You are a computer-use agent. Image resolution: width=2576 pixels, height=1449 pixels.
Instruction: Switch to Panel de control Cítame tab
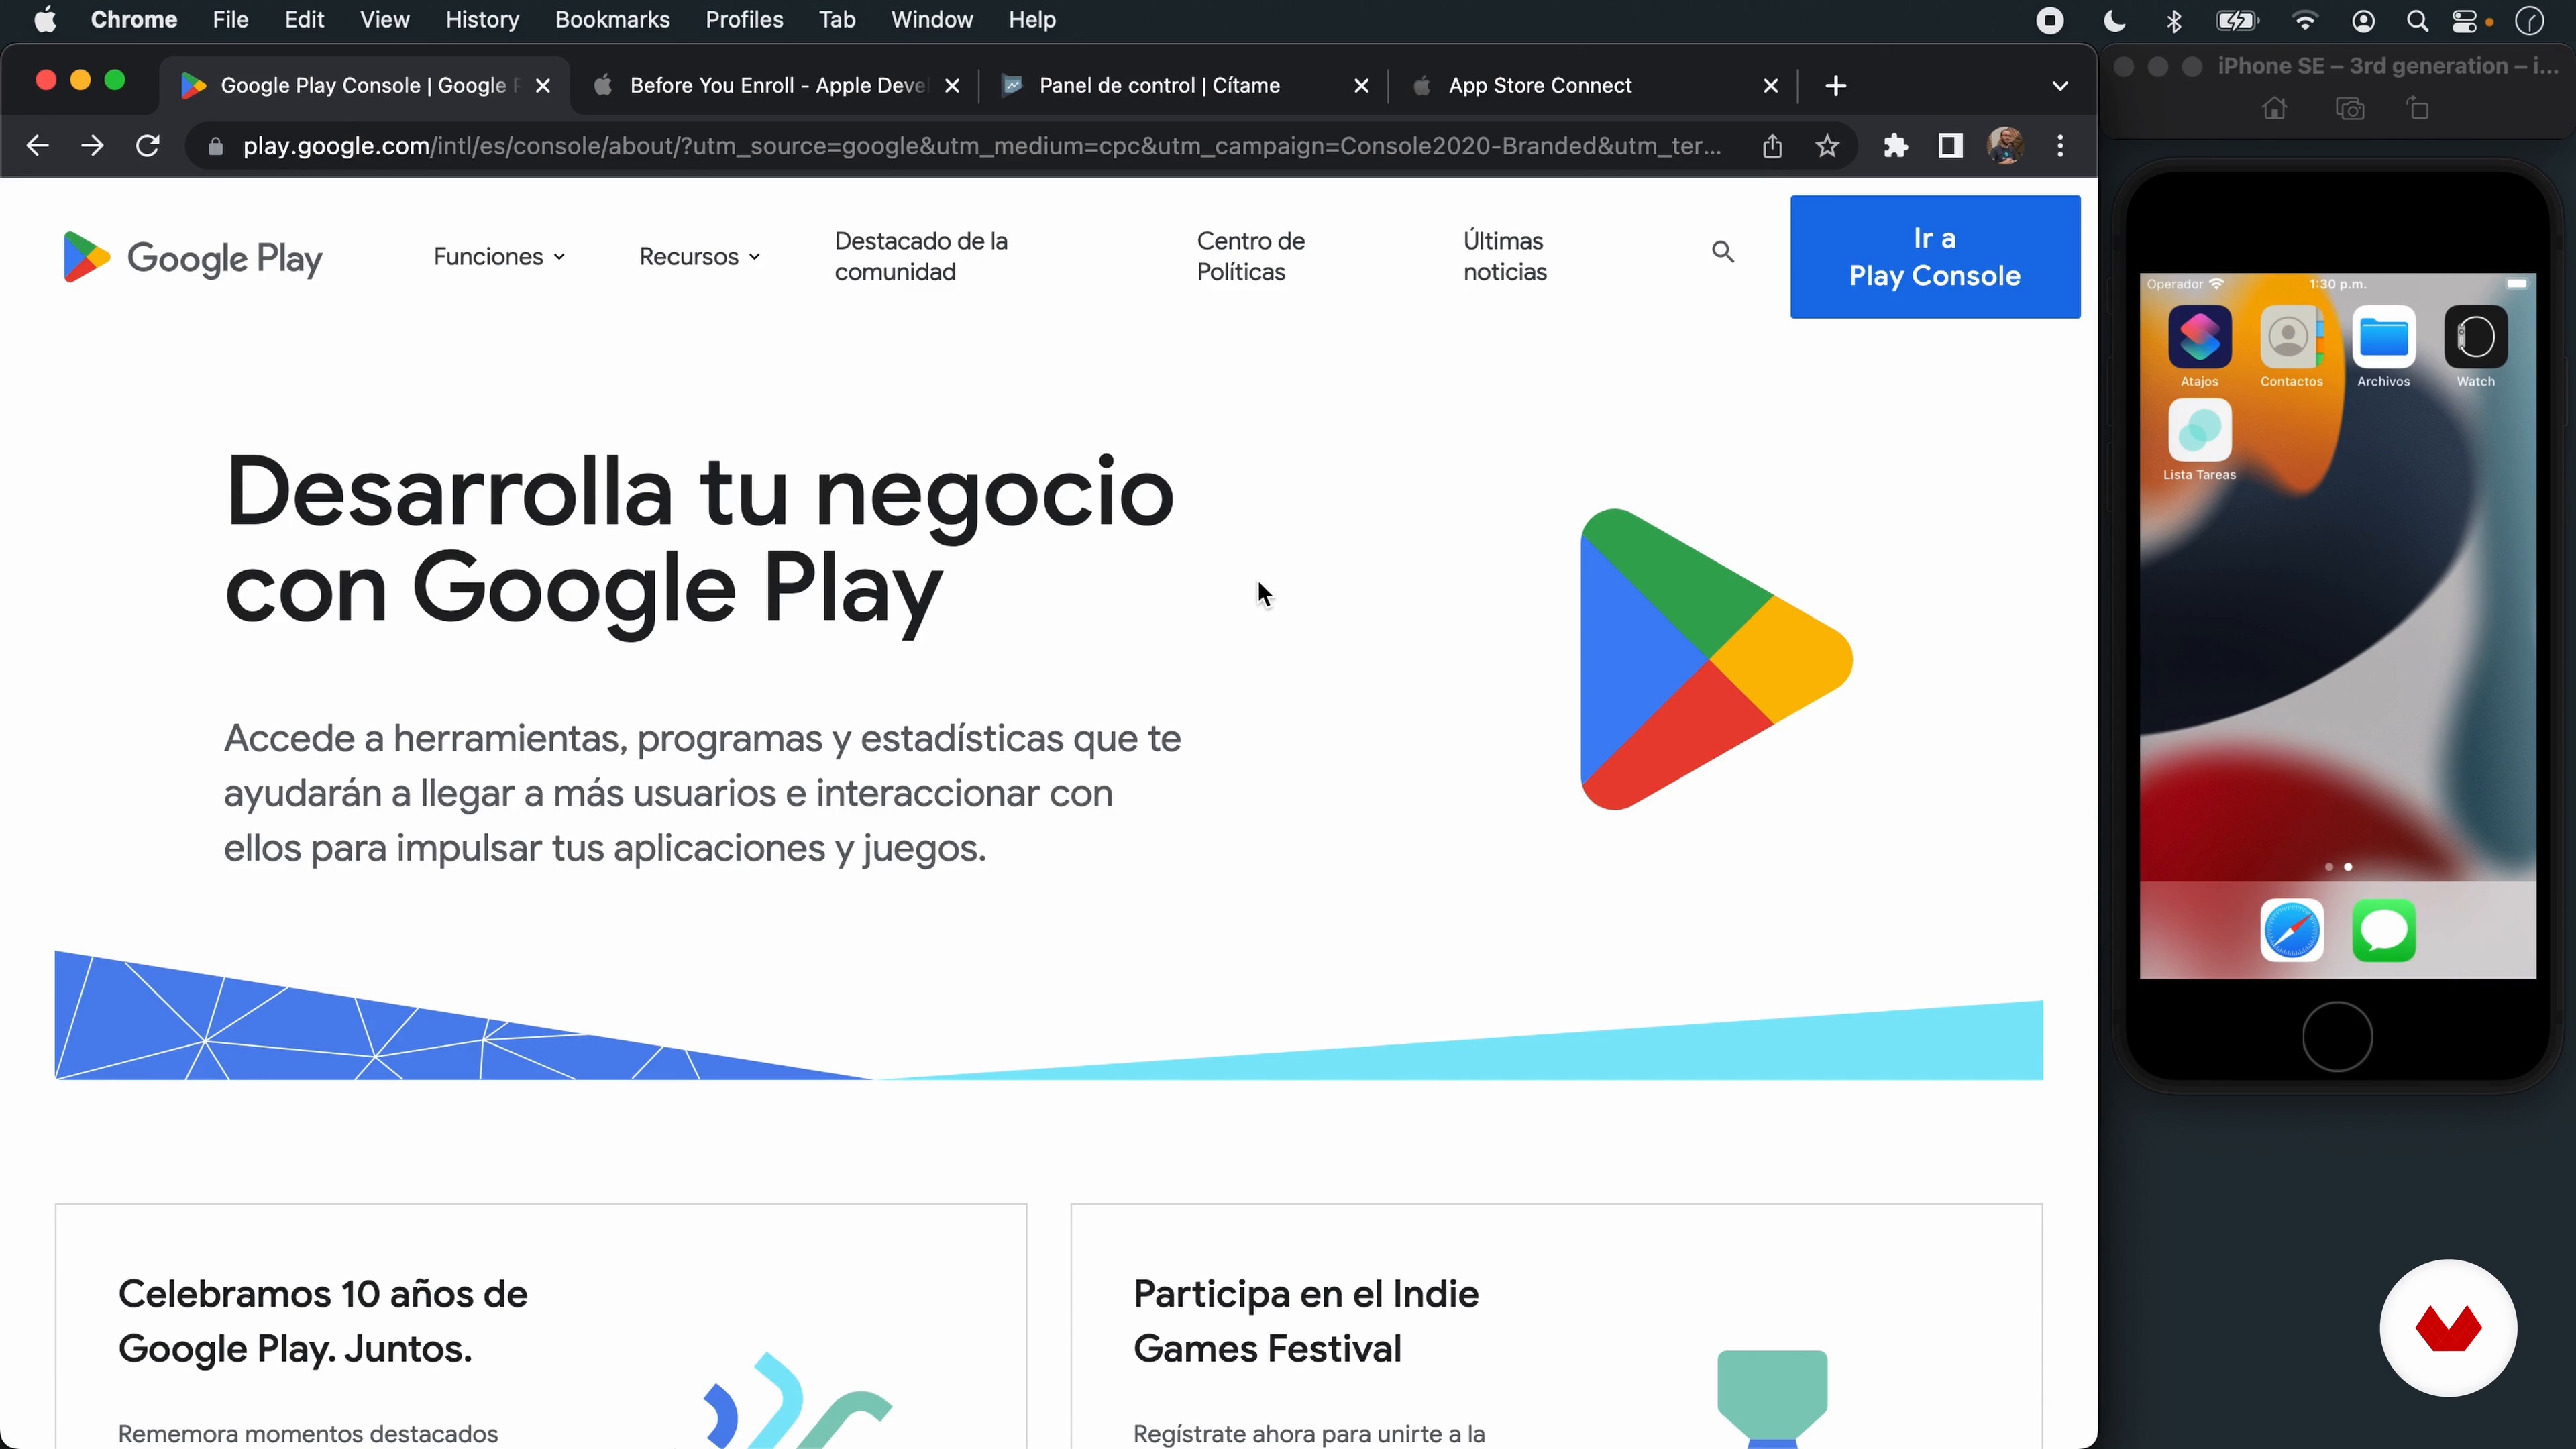[1185, 86]
